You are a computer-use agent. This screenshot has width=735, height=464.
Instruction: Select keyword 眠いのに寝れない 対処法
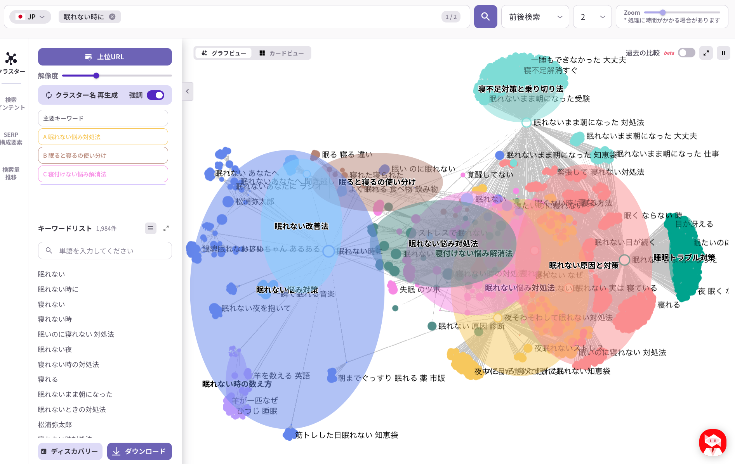tap(76, 334)
